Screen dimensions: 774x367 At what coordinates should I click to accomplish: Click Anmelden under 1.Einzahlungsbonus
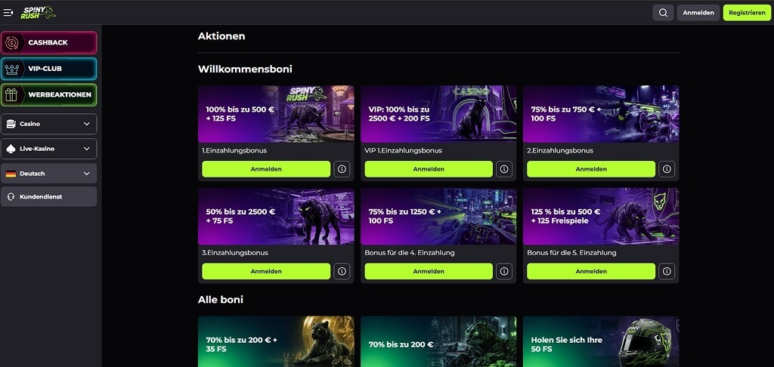pyautogui.click(x=266, y=169)
